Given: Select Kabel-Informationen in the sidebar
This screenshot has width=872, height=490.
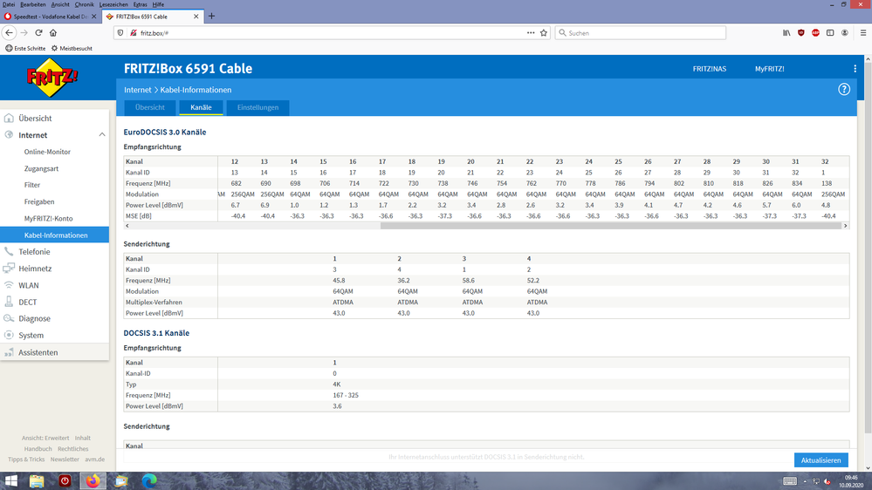Looking at the screenshot, I should pos(54,235).
